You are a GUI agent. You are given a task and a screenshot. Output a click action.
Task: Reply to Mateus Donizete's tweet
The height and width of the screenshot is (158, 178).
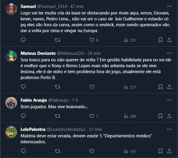tap(24, 87)
